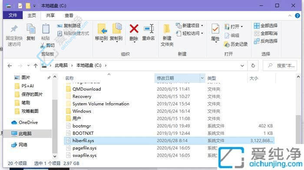Click the search box

click(x=280, y=66)
